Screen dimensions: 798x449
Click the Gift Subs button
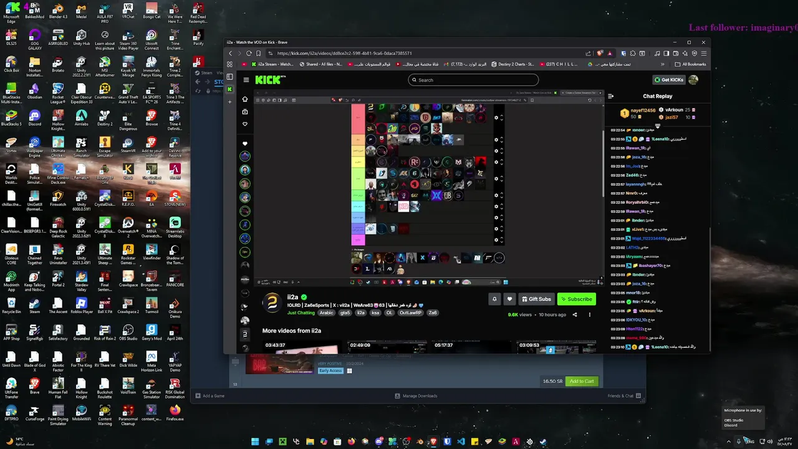click(x=536, y=299)
